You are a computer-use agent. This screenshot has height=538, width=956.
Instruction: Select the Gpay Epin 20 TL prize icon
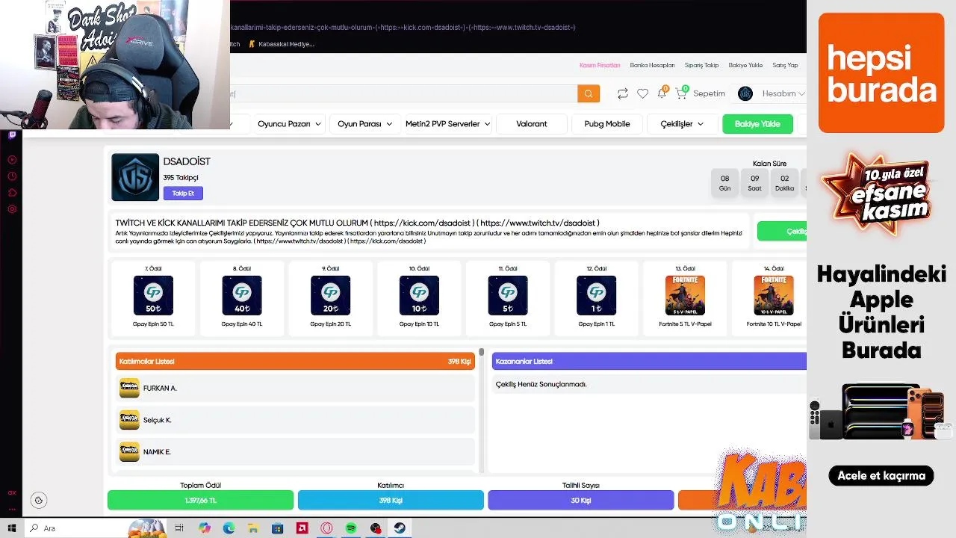[x=330, y=295]
